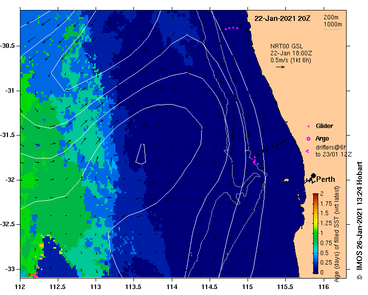Click the longitude label "113"

pyautogui.click(x=96, y=287)
